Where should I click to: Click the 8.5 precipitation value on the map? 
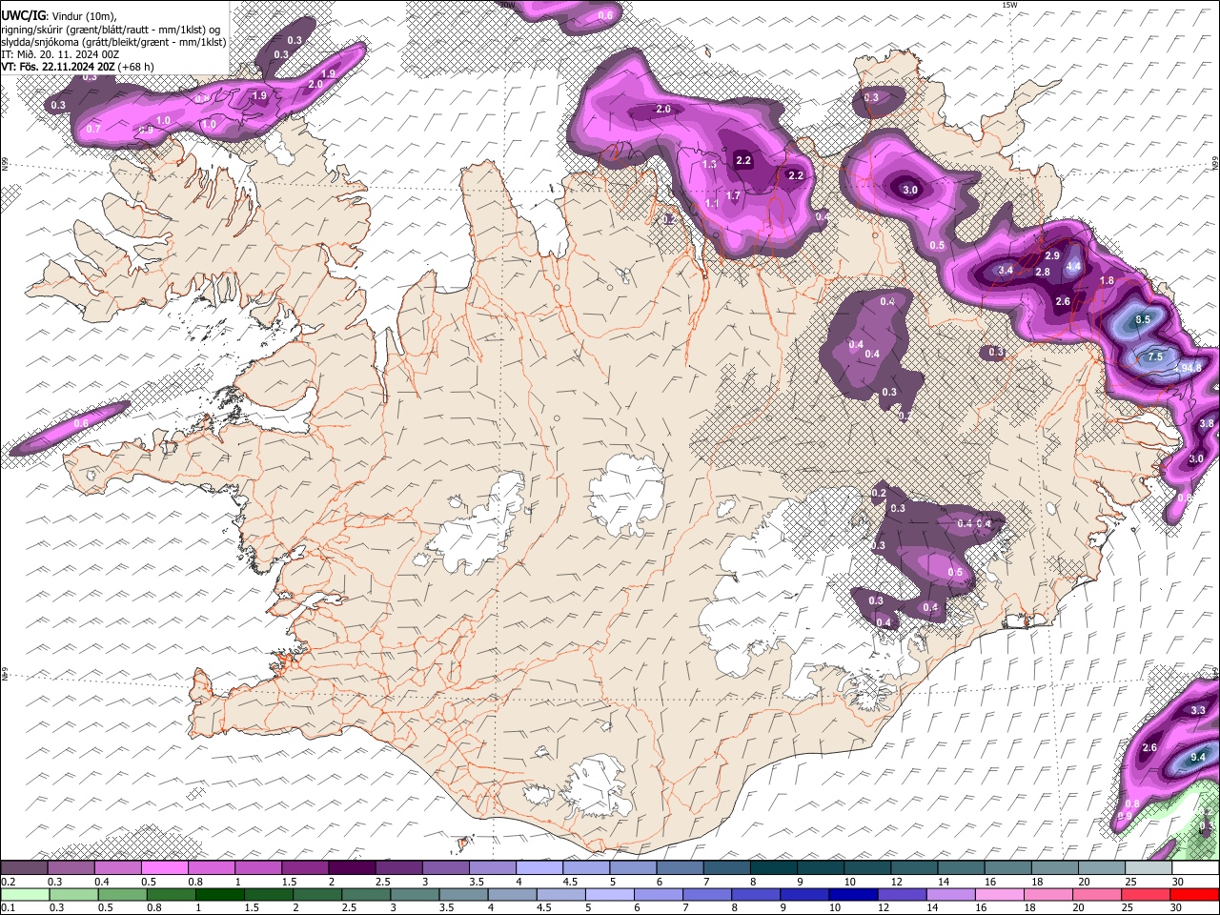[1143, 319]
